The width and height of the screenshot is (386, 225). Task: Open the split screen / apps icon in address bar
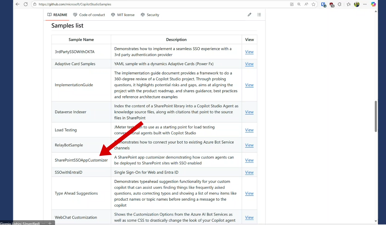[292, 4]
